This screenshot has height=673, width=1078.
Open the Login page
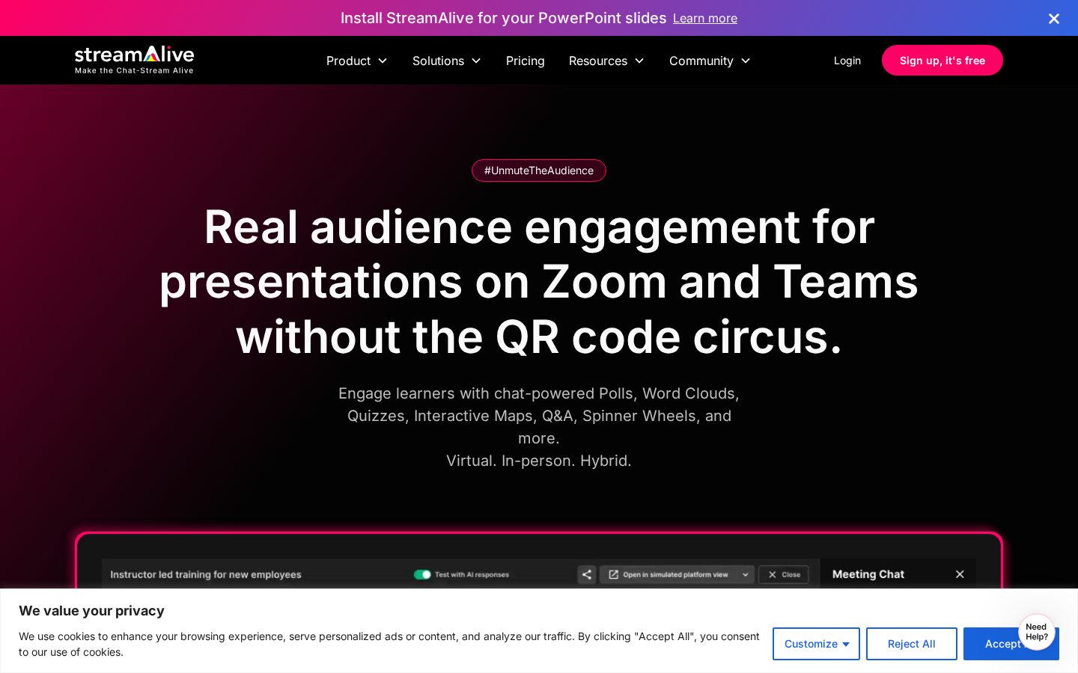point(847,61)
